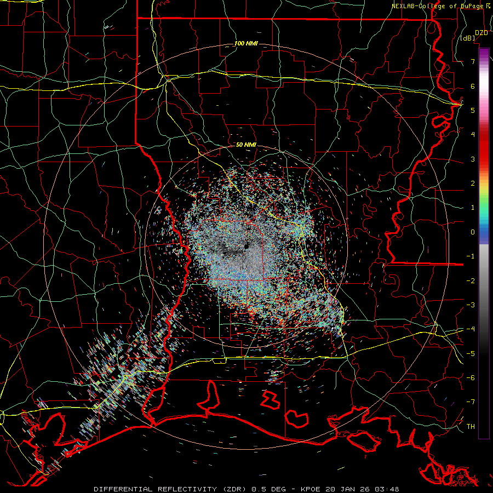Click the -6 dB tick label on legend

point(471,378)
